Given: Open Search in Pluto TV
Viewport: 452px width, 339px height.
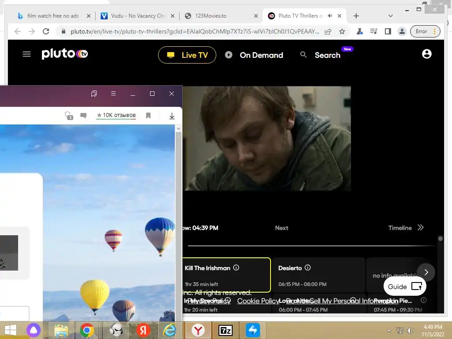Looking at the screenshot, I should (x=328, y=55).
